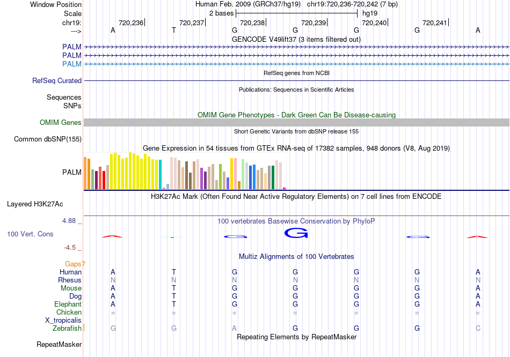Click the gray OMIM Genes item bar
510x357 pixels.
coord(296,122)
